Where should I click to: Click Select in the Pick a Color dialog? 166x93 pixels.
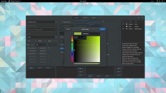(x=102, y=29)
